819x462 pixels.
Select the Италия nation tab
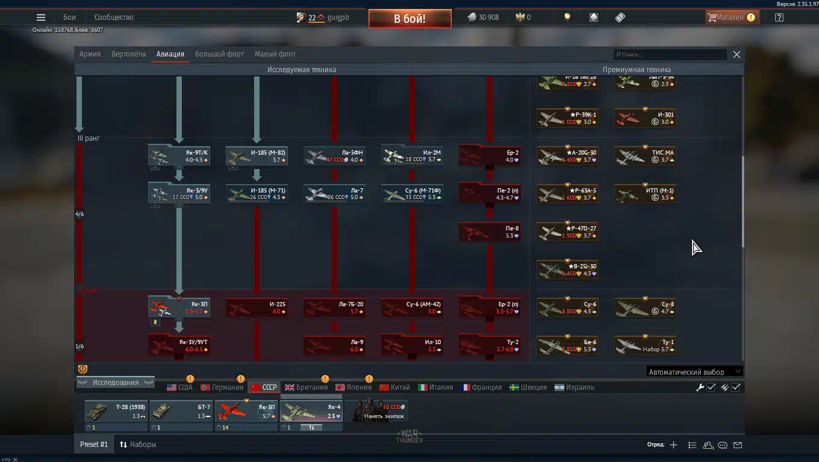[x=435, y=387]
